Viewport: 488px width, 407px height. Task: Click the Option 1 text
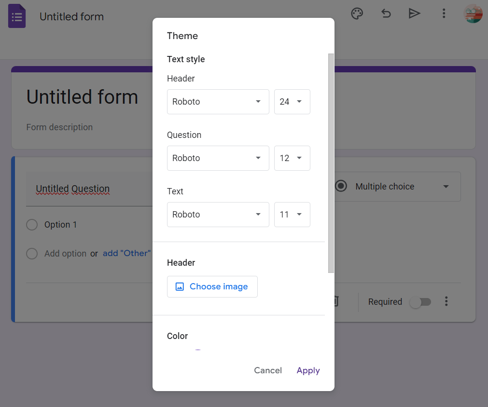tap(60, 225)
